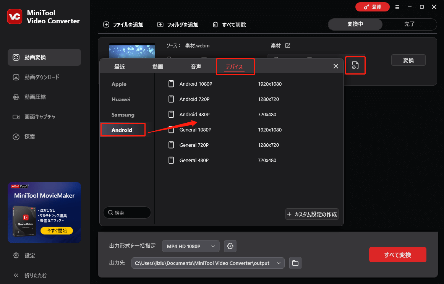Screen dimensions: 444x284
Task: Select Huawei device category
Action: pyautogui.click(x=121, y=99)
